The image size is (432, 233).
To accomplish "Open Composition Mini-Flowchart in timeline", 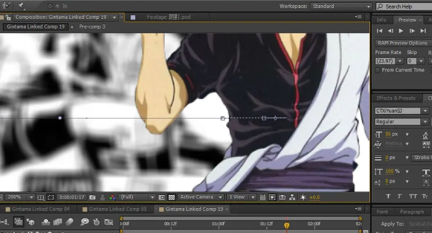I will (5, 222).
